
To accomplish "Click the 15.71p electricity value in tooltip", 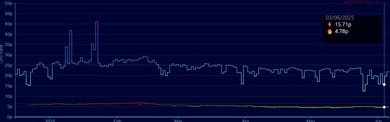I will pyautogui.click(x=343, y=25).
